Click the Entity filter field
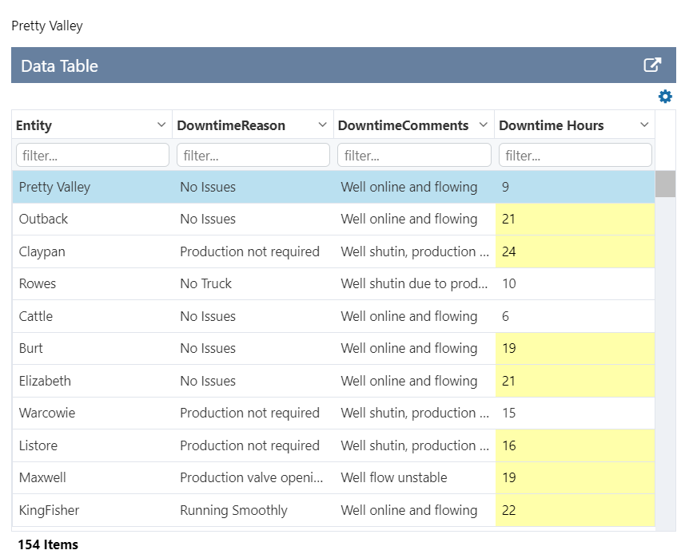685x558 pixels. tap(92, 155)
